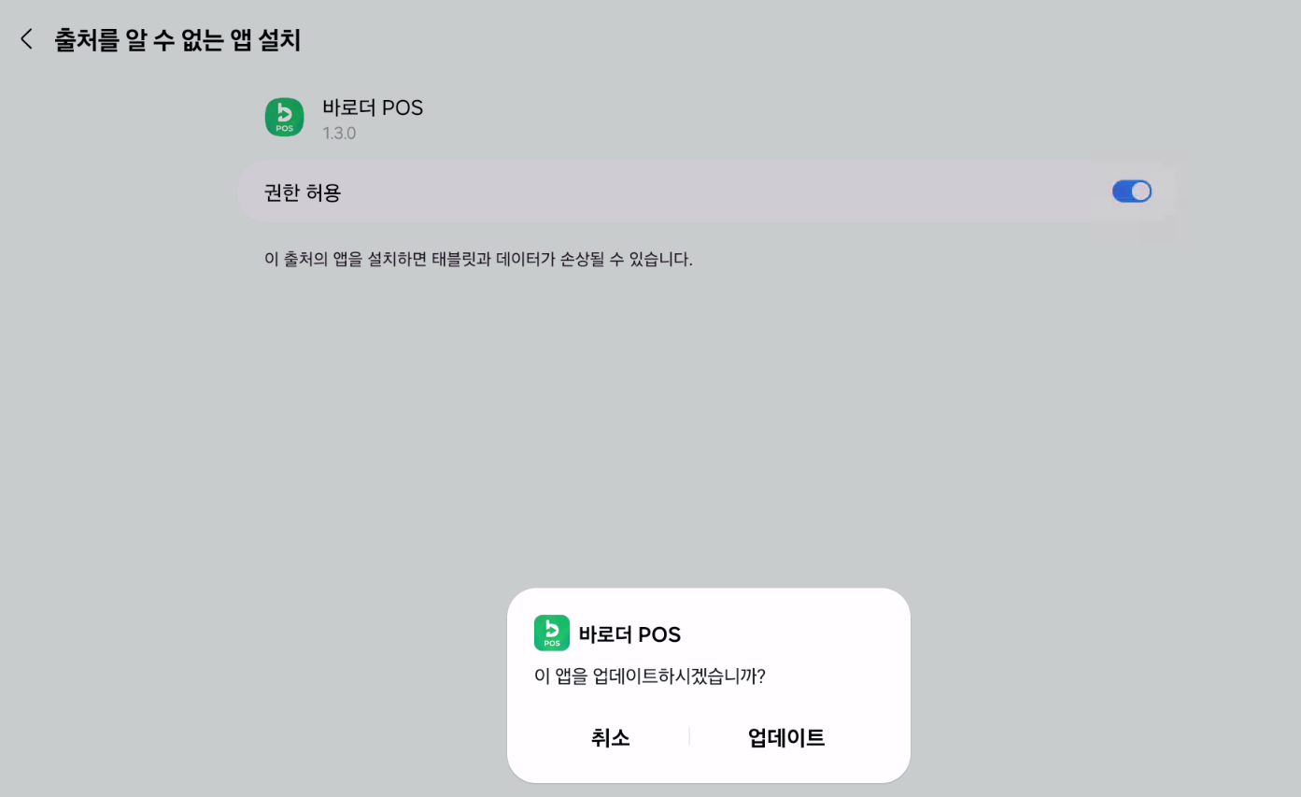Disable the 권한 허용 toggle switch
This screenshot has height=797, width=1301.
1131,192
